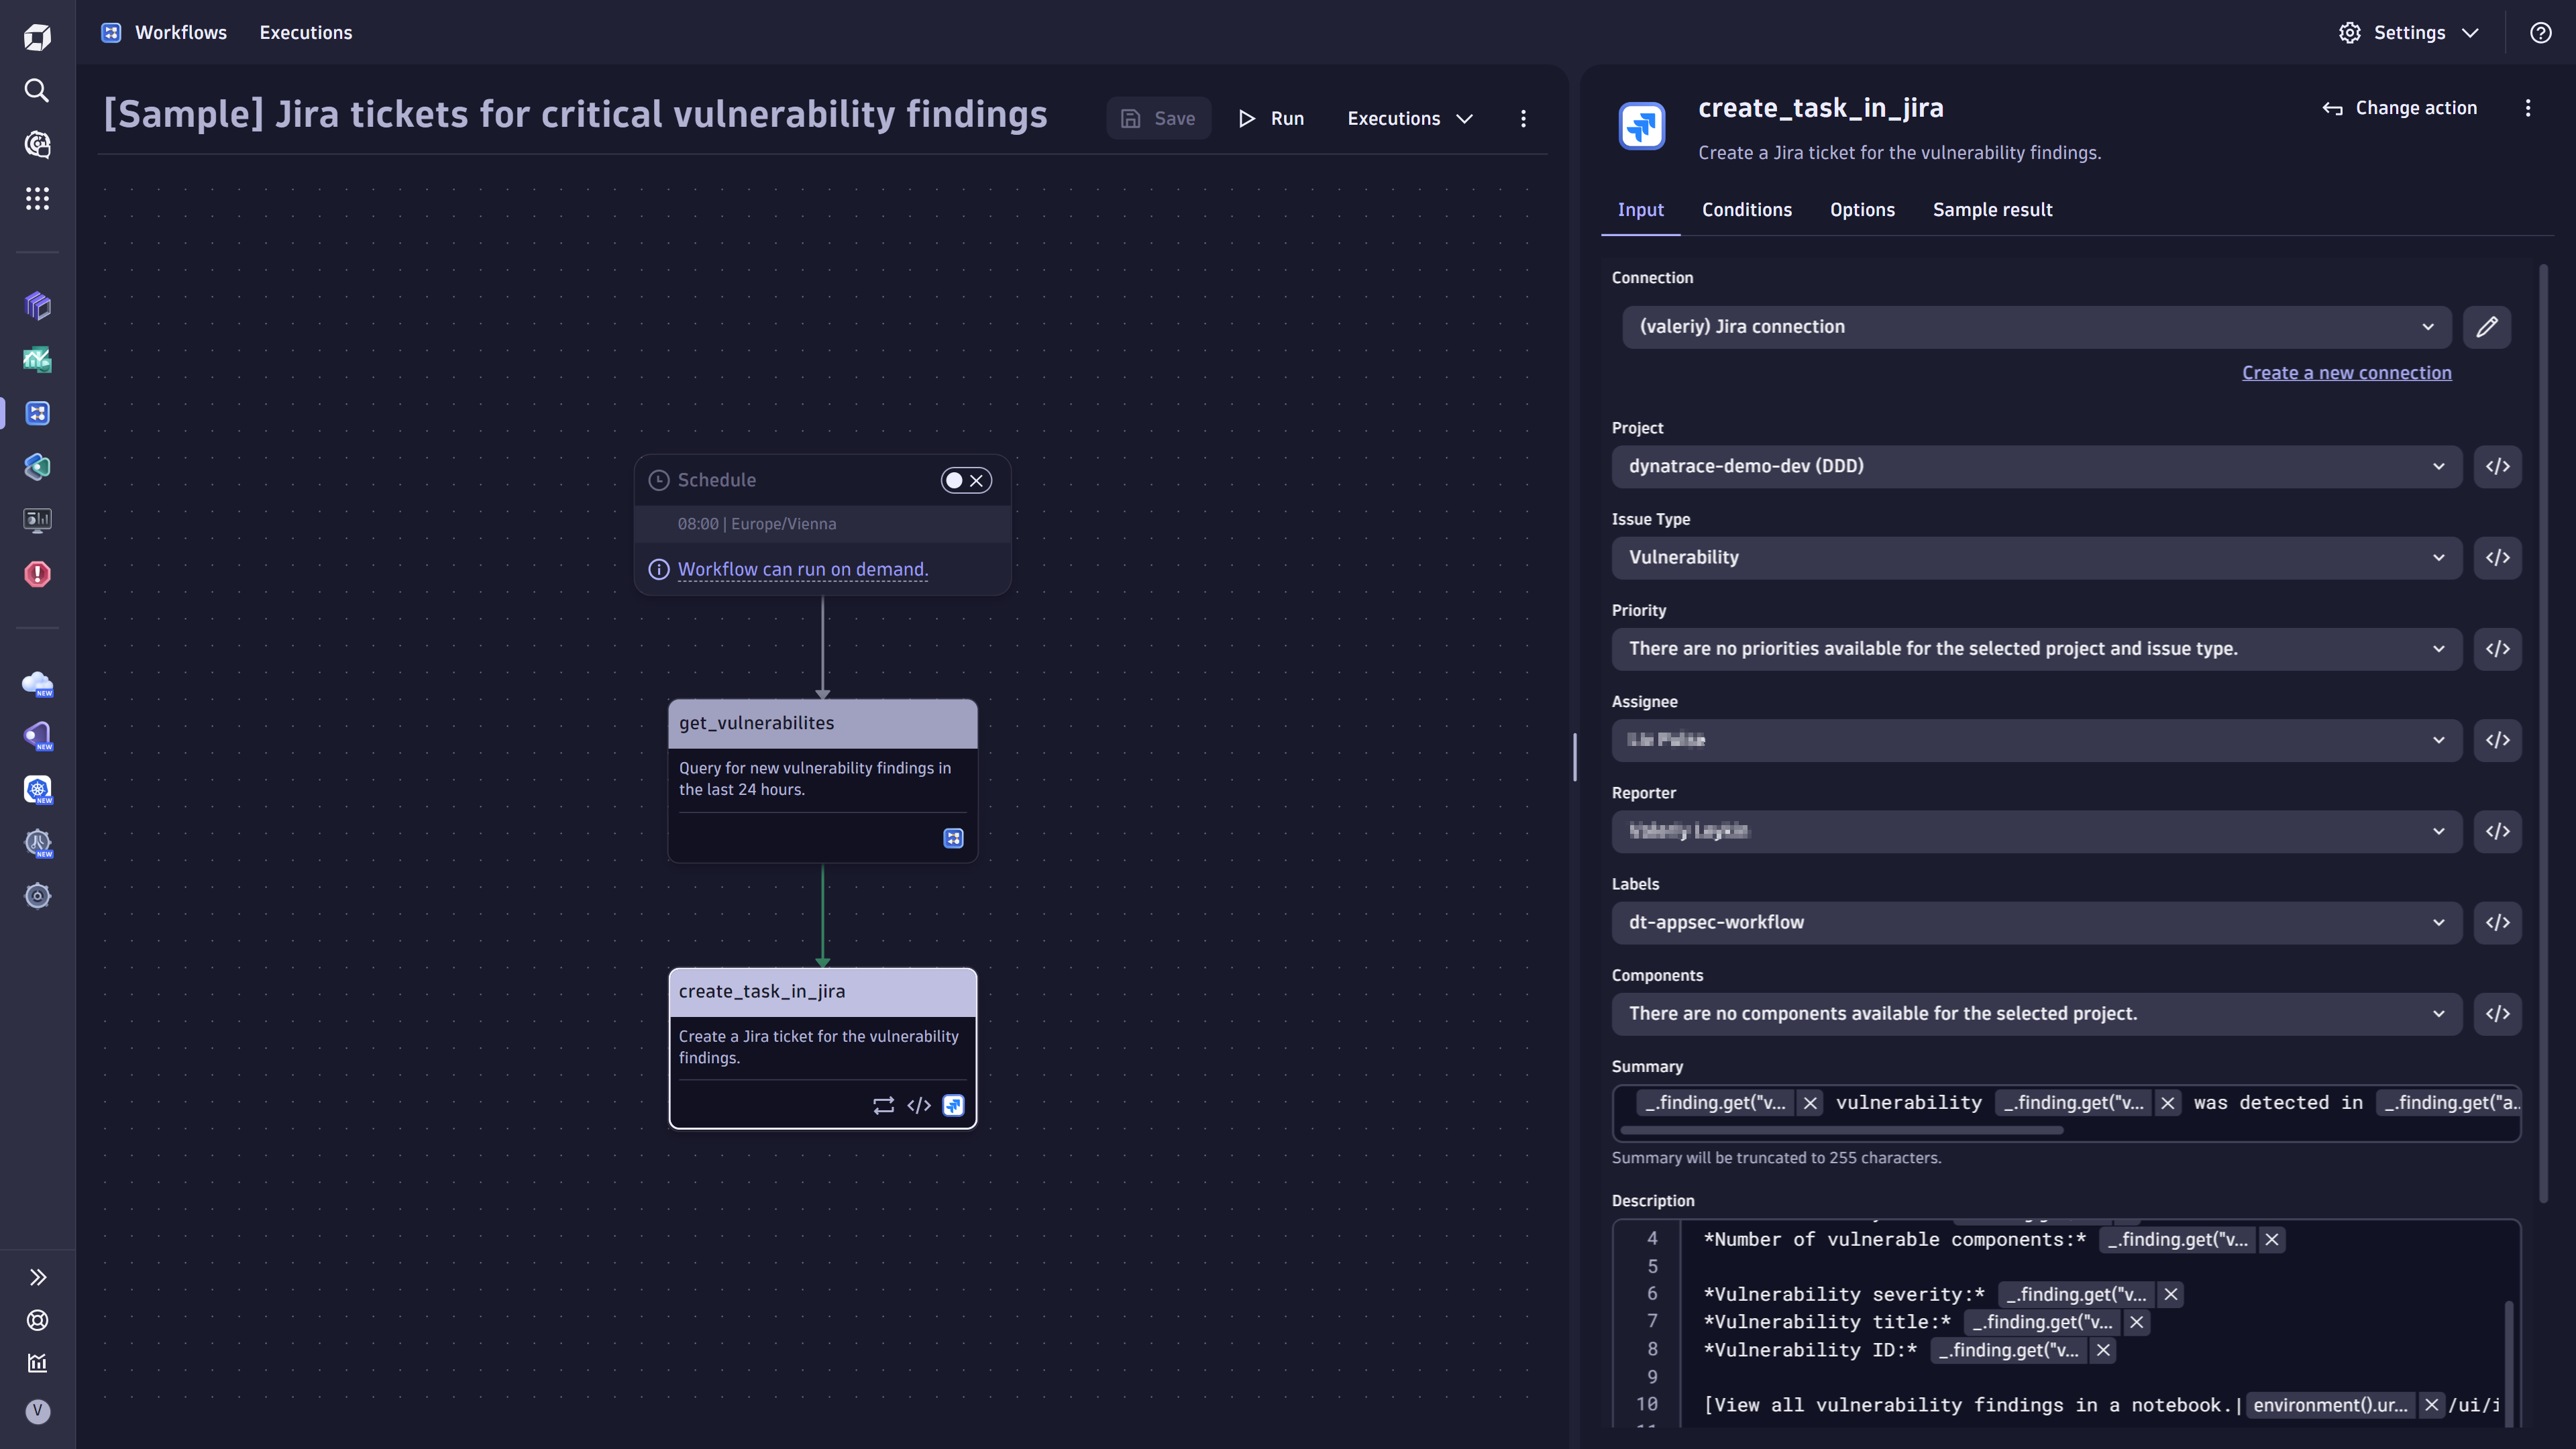Click Create a new connection link
Viewport: 2576px width, 1449px height.
pos(2346,373)
